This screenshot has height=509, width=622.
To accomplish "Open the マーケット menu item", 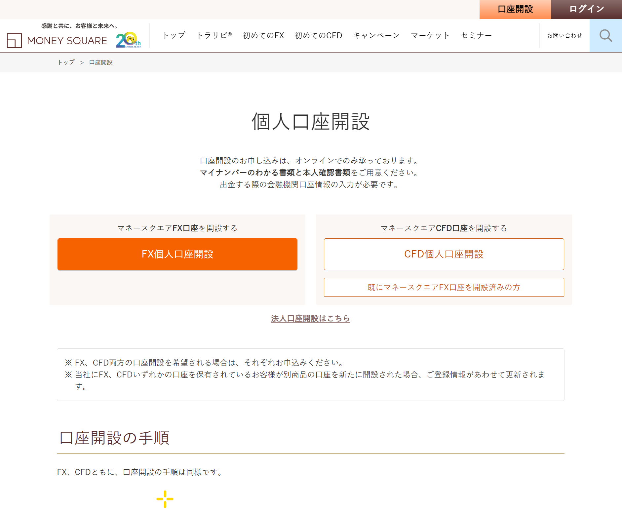I will click(430, 35).
